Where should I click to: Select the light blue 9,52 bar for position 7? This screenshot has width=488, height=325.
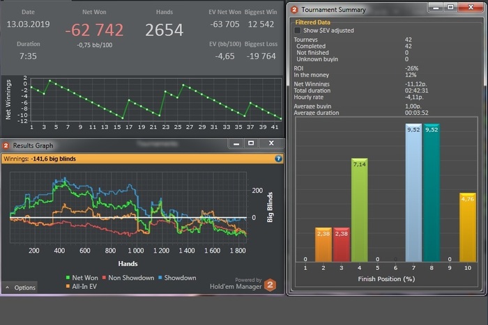(413, 193)
